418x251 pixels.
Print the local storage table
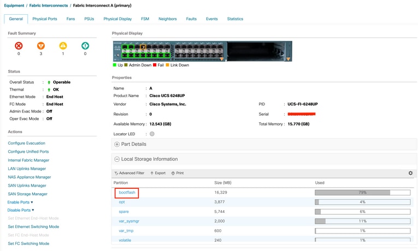[177, 173]
